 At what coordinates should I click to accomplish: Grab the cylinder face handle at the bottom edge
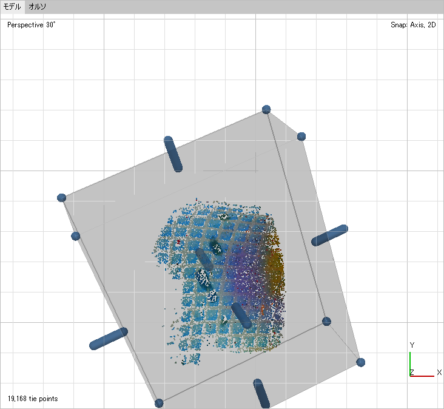pos(261,393)
